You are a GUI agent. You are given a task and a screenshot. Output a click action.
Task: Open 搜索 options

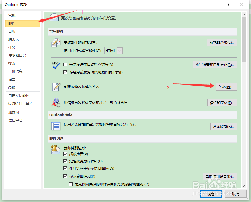click(x=23, y=63)
